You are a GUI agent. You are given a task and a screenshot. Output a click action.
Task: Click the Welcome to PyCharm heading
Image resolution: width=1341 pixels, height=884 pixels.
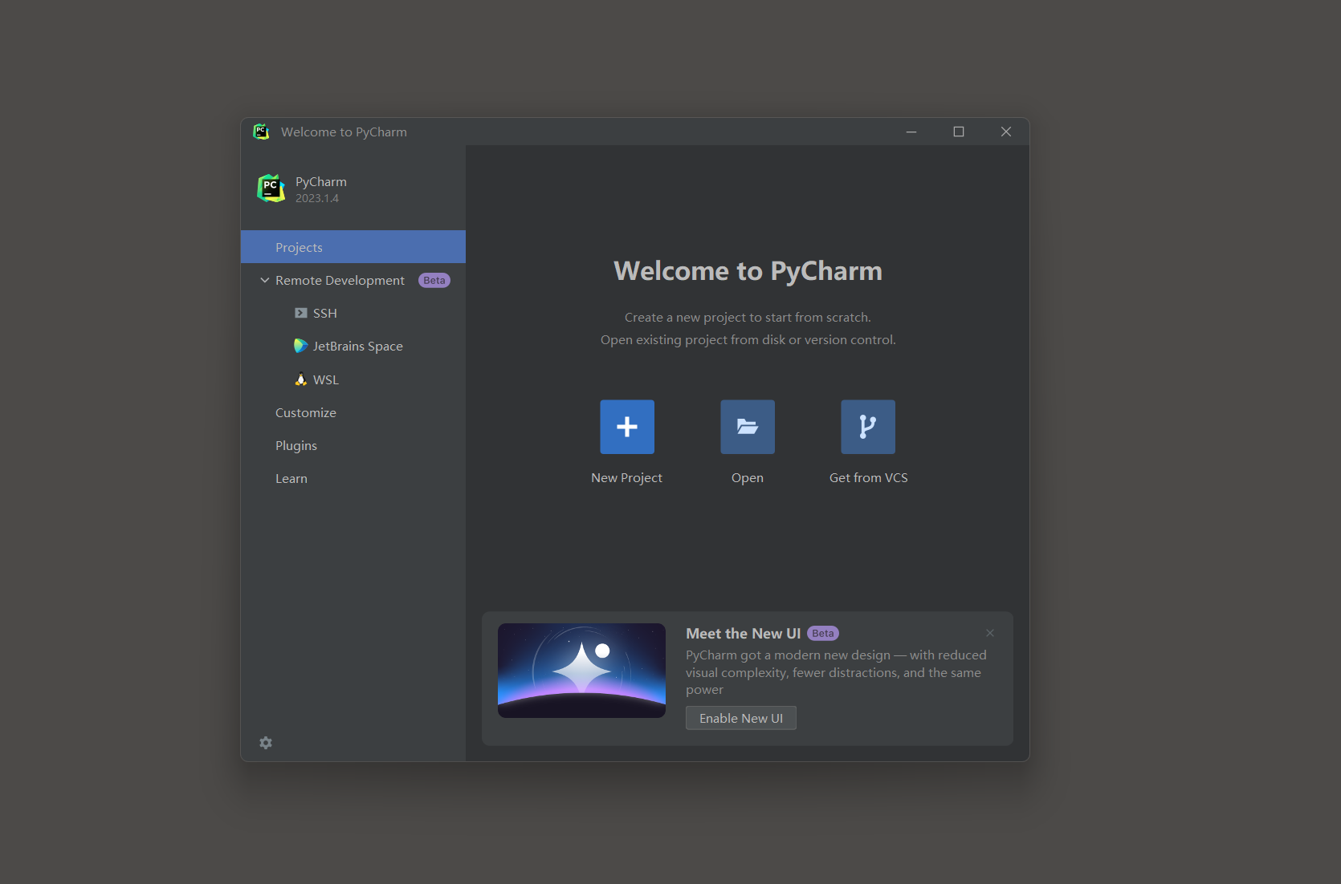[x=748, y=271]
